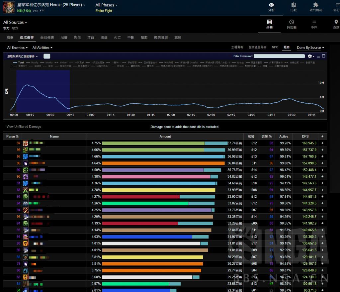Open the All Sources dropdown
This screenshot has height=292, width=340.
pos(15,22)
